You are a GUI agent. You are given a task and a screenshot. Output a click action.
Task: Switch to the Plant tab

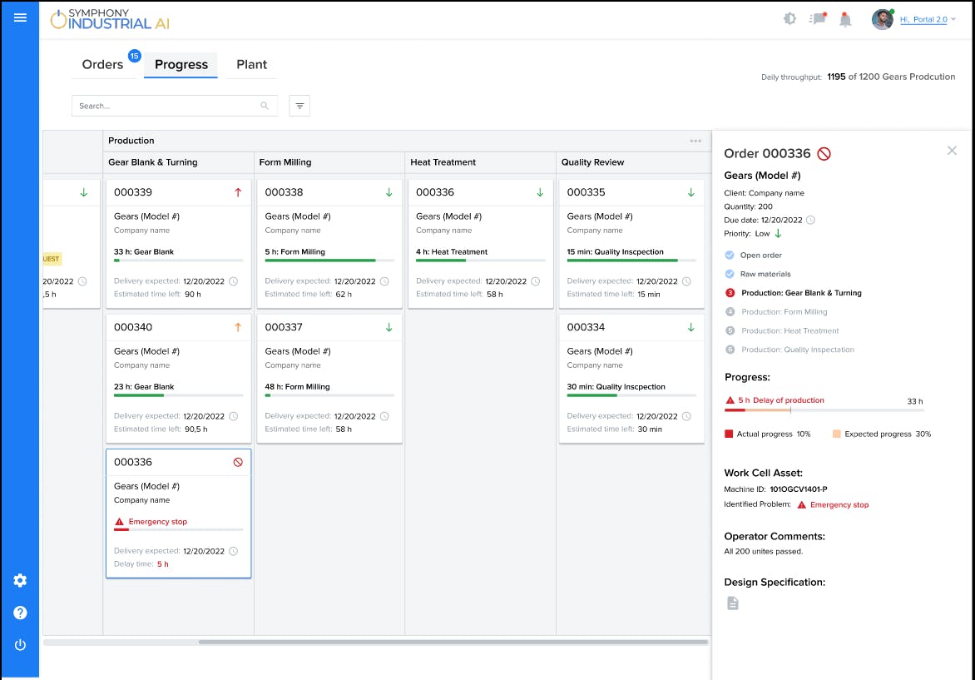(x=251, y=65)
